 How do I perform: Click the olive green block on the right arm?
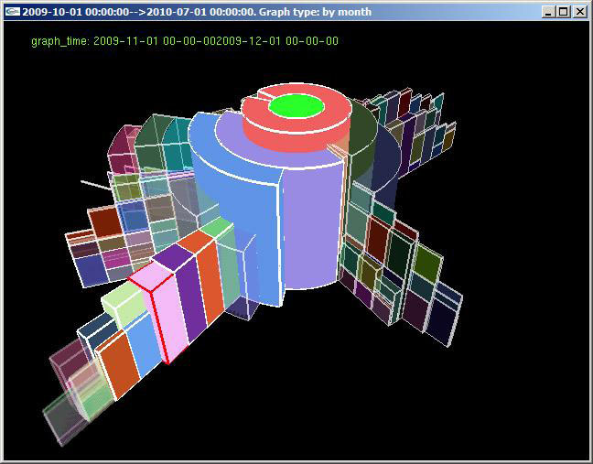point(427,264)
